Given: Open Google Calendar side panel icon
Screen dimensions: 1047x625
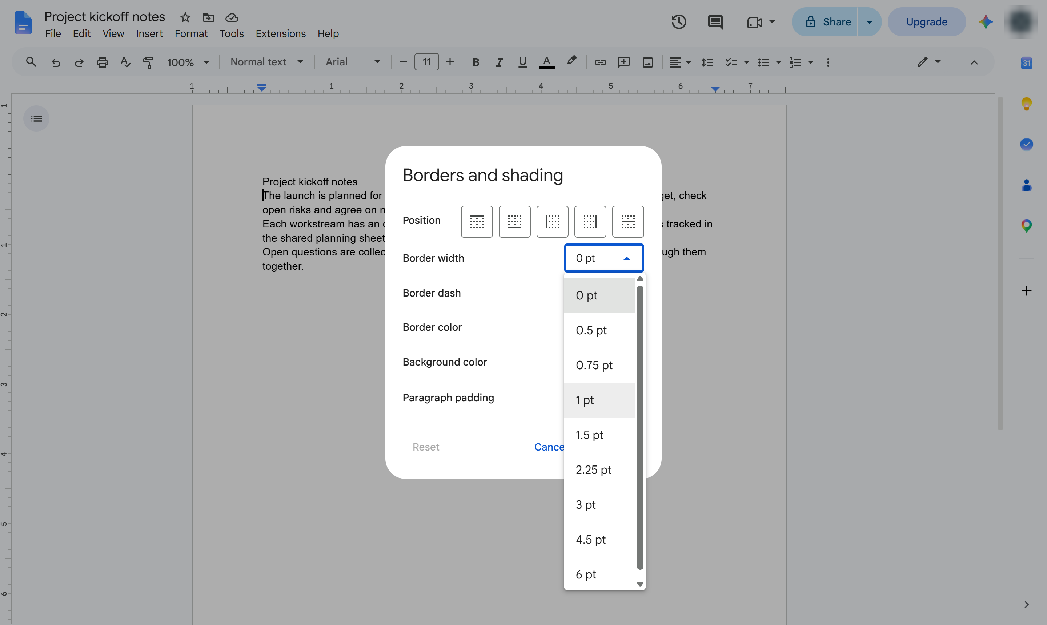Looking at the screenshot, I should point(1026,63).
